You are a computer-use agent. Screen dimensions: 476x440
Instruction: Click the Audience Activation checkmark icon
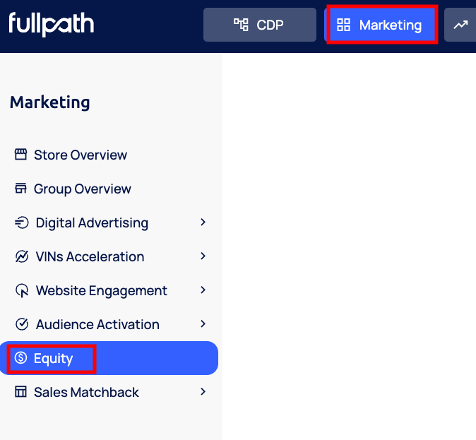click(22, 324)
